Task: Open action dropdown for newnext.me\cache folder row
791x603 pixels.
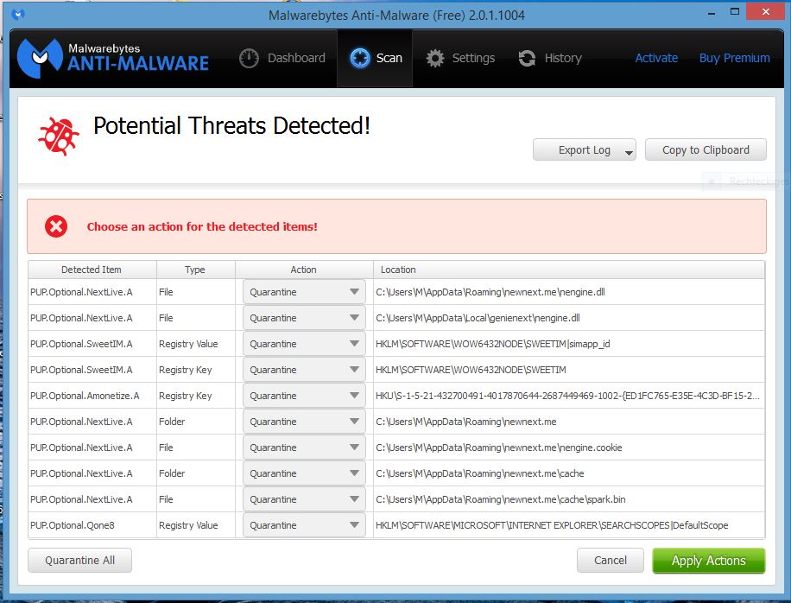Action: click(304, 473)
